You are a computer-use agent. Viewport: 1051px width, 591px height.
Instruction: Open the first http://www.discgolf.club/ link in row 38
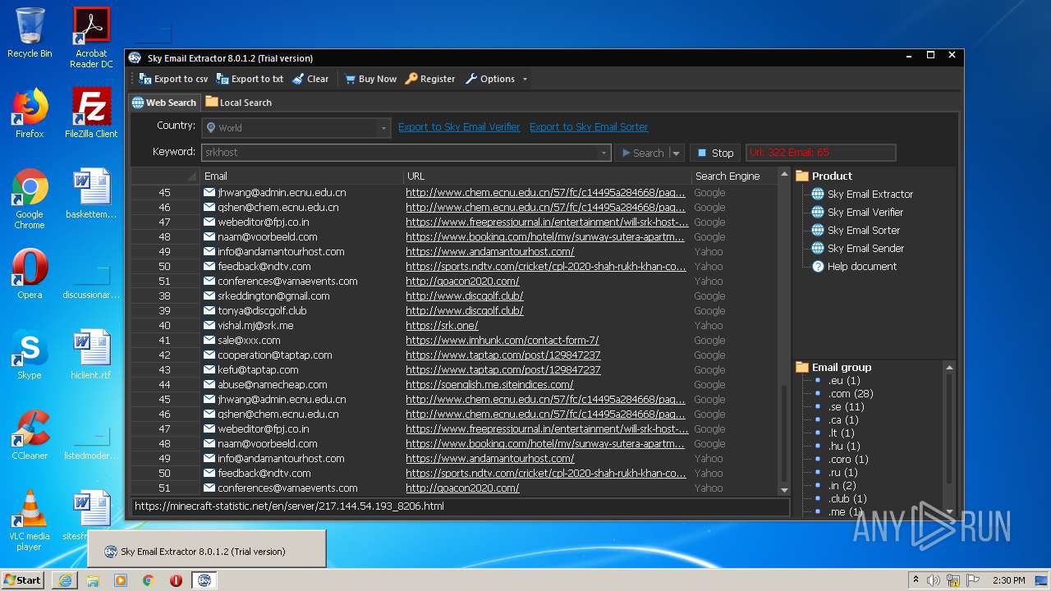(464, 296)
